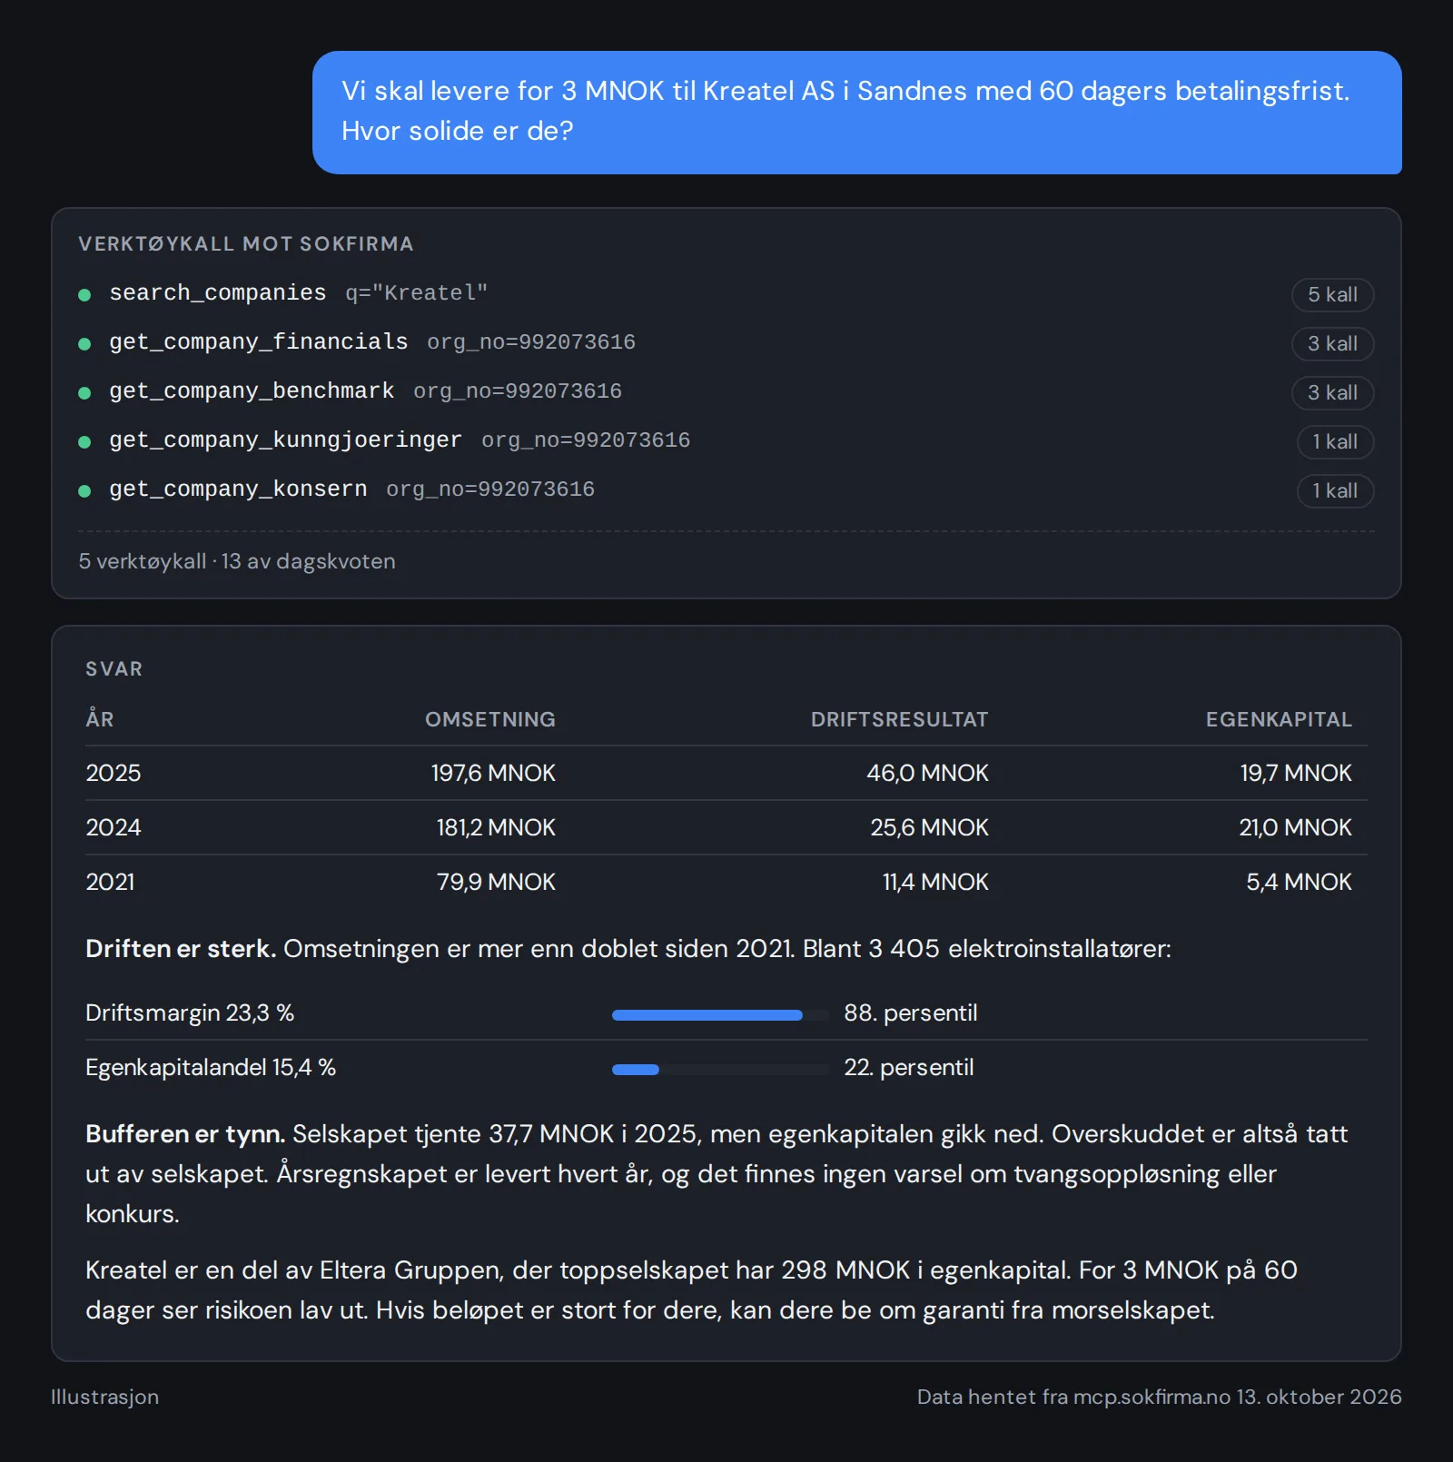Click the 2024 year cell
Viewport: 1453px width, 1462px height.
pyautogui.click(x=114, y=827)
